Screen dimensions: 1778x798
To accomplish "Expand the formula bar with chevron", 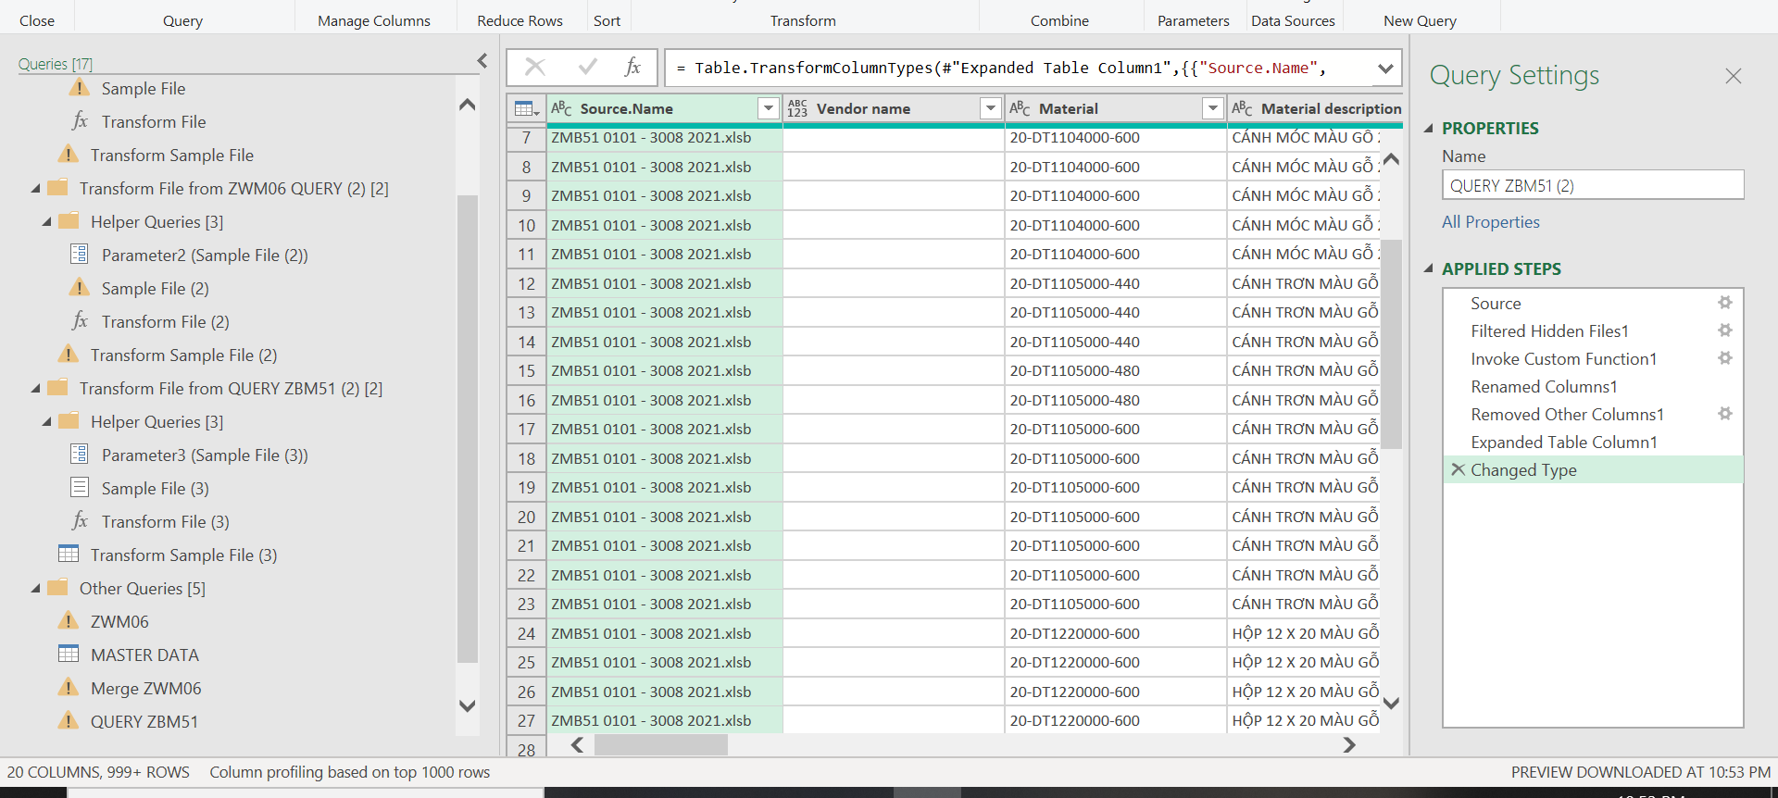I will [x=1385, y=68].
